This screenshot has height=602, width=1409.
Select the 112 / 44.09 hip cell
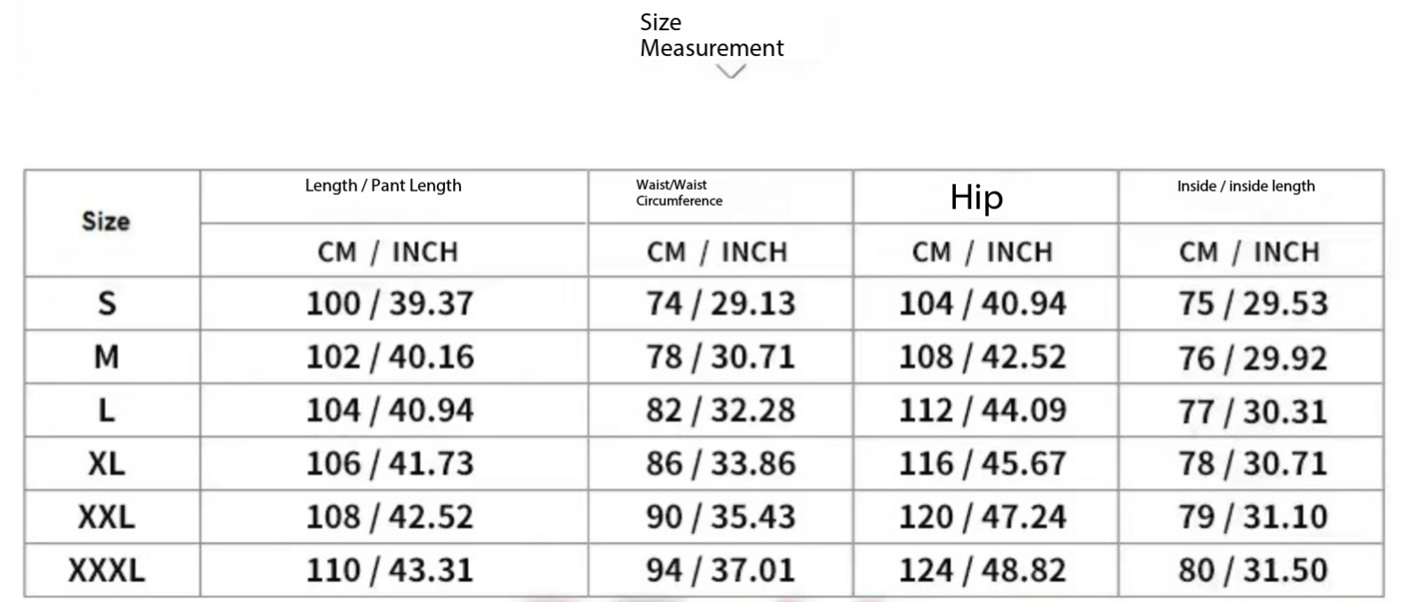(x=983, y=411)
